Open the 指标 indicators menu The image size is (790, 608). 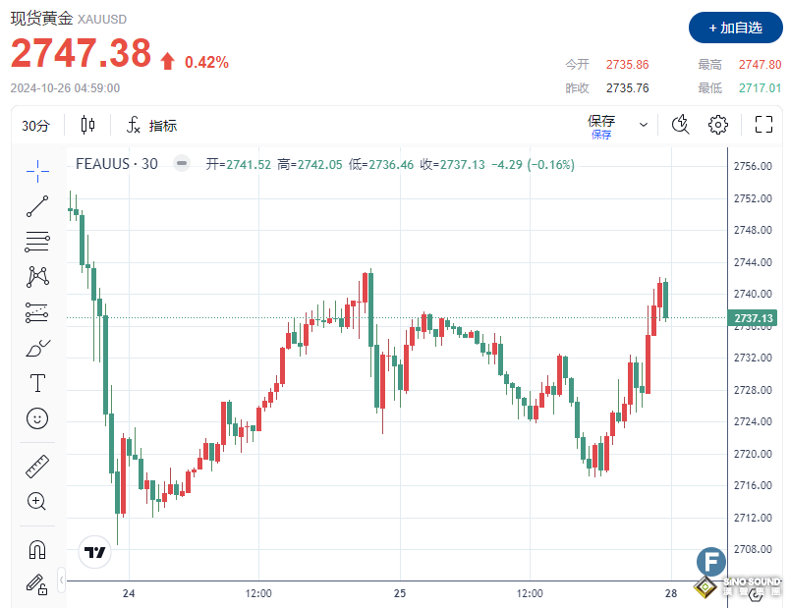pos(151,126)
